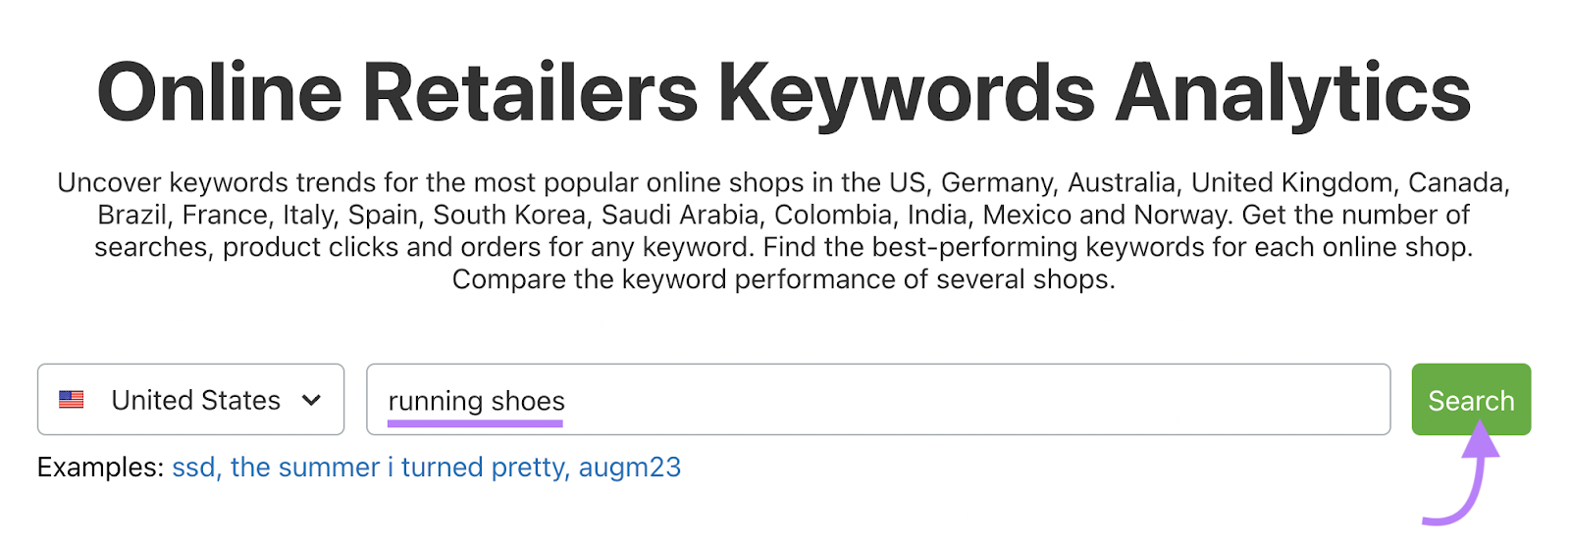
Task: Pick the 'augm23' example link
Action: tap(630, 468)
